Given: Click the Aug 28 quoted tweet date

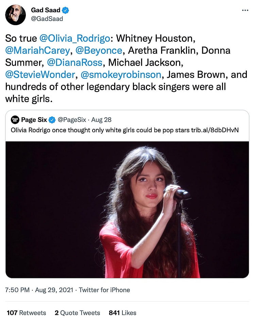Looking at the screenshot, I should (x=102, y=120).
